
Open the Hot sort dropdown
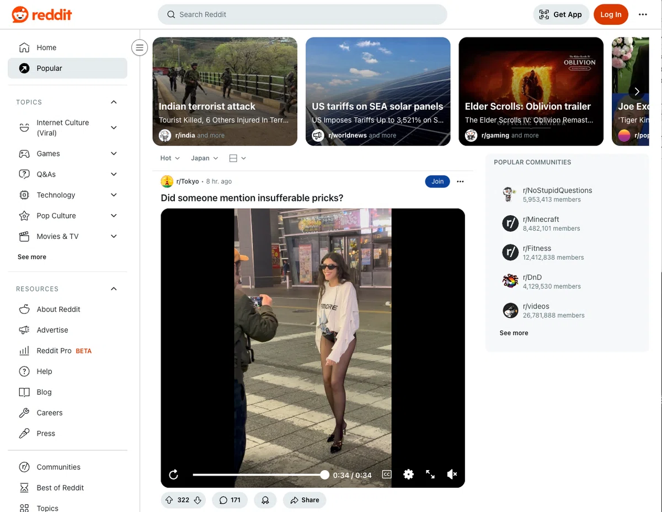170,158
